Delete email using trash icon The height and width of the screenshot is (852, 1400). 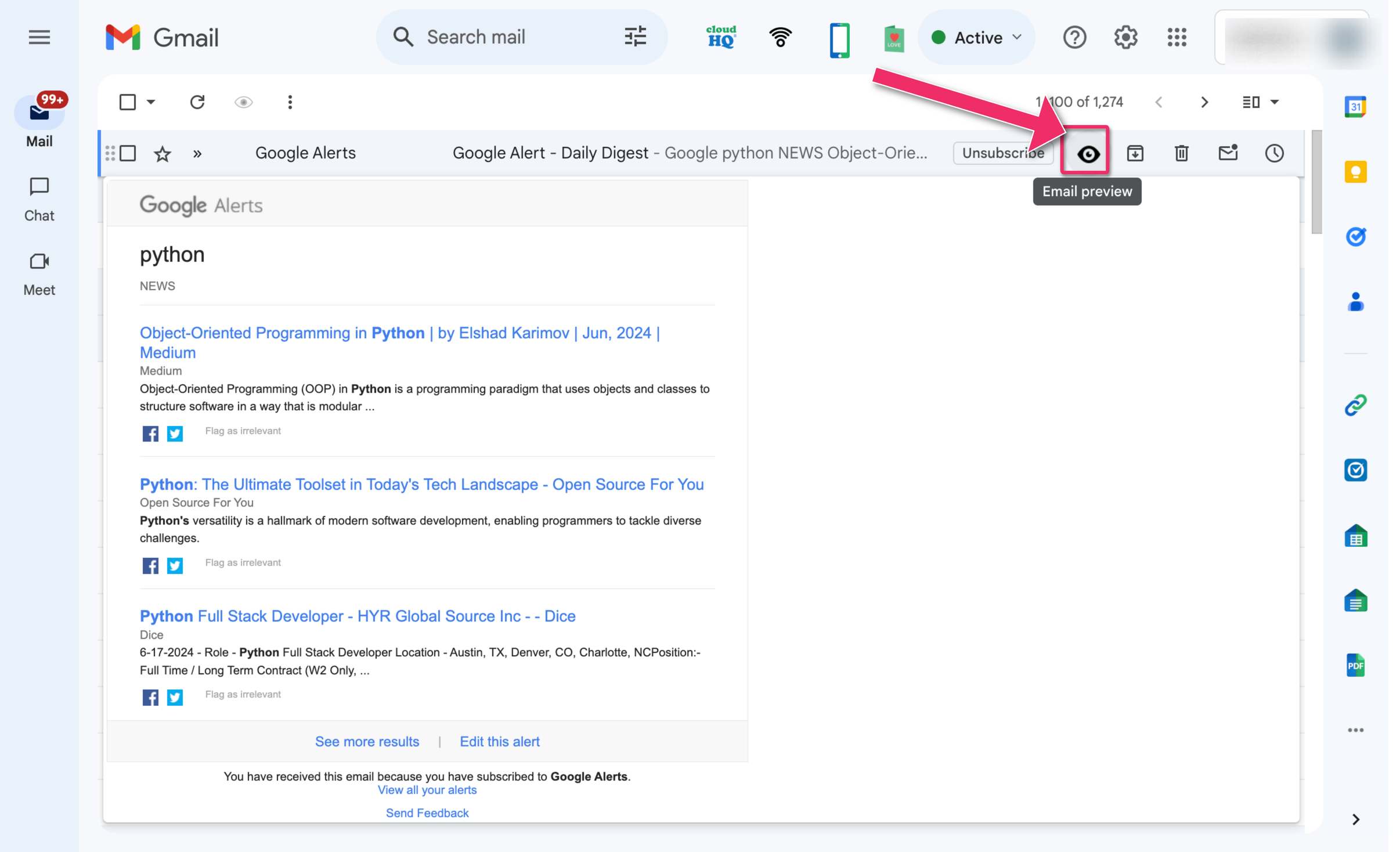click(1181, 154)
